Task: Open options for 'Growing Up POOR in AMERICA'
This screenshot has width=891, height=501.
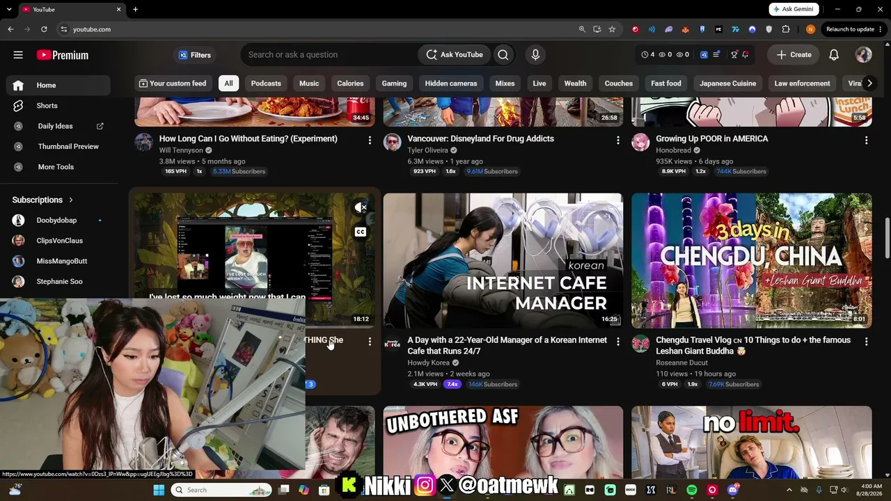Action: (x=866, y=141)
